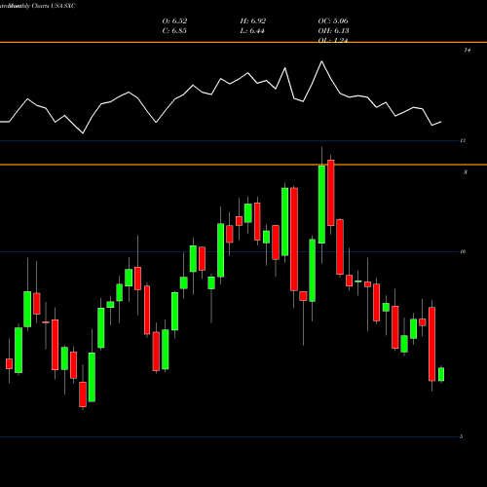
Task: Click the '5' price axis label
Action: (x=461, y=436)
